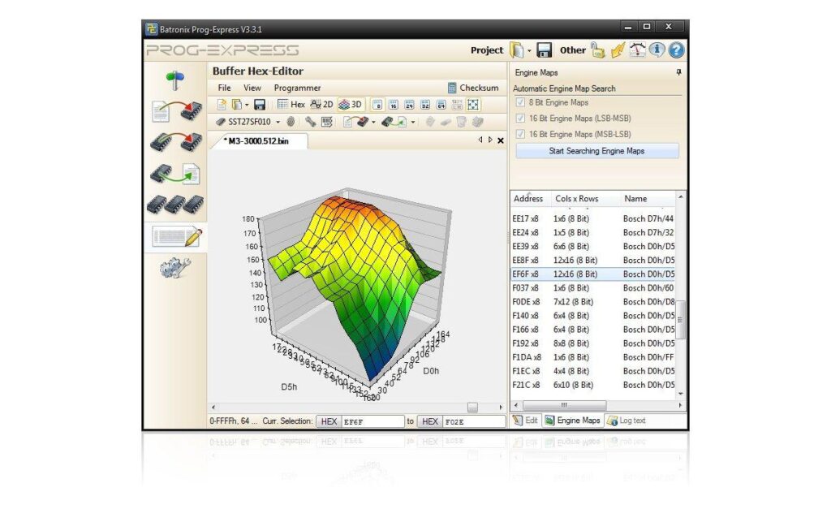Click the selection end field F02E

[x=474, y=421]
